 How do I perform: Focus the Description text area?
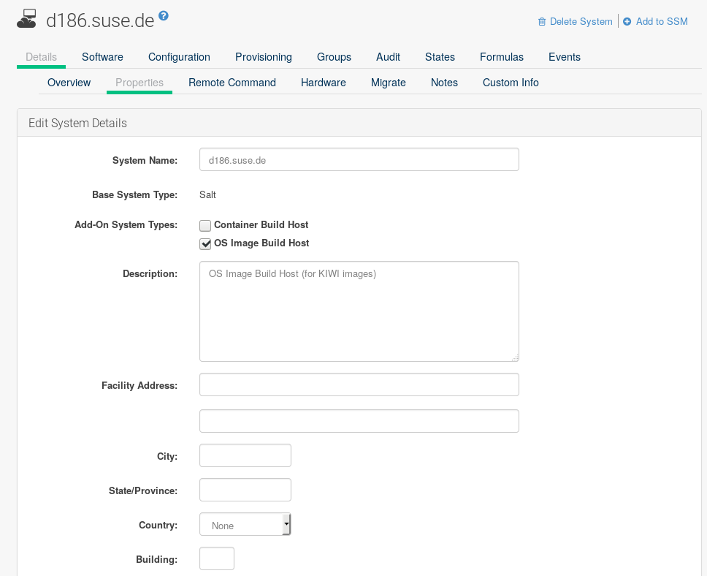pyautogui.click(x=359, y=311)
